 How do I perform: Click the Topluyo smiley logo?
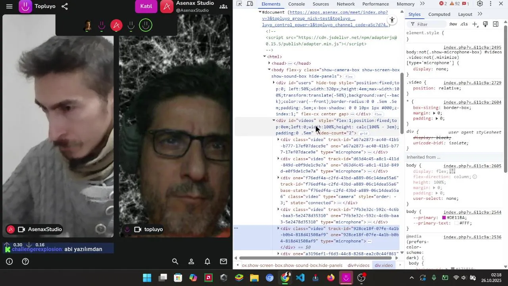tap(25, 6)
